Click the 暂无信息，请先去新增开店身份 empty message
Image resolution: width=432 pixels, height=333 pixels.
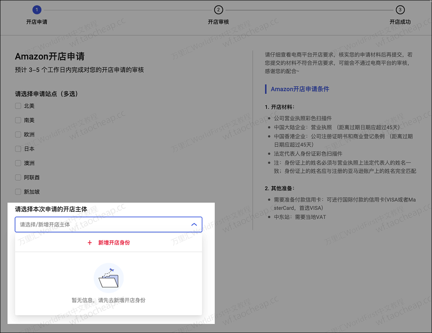pos(108,300)
